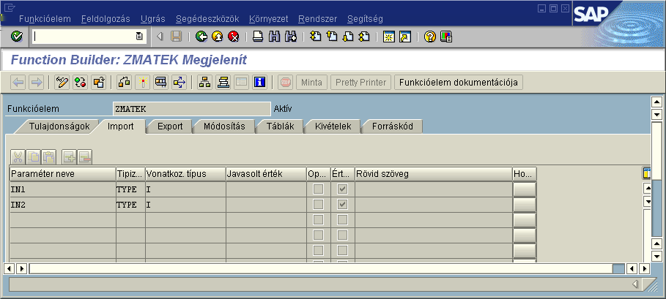Expand status bar info triangle
The height and width of the screenshot is (299, 666).
pos(635,284)
